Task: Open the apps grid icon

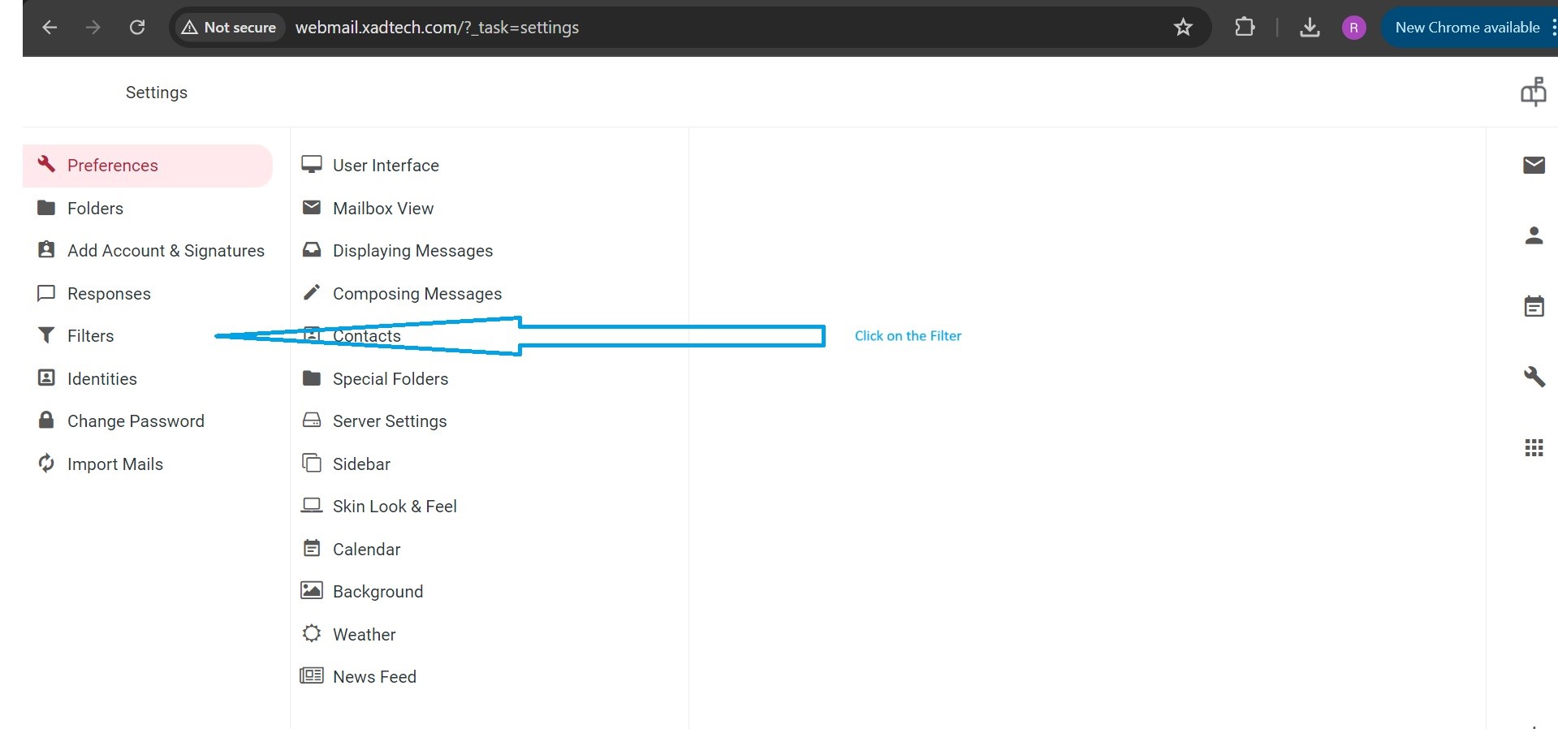Action: (1533, 447)
